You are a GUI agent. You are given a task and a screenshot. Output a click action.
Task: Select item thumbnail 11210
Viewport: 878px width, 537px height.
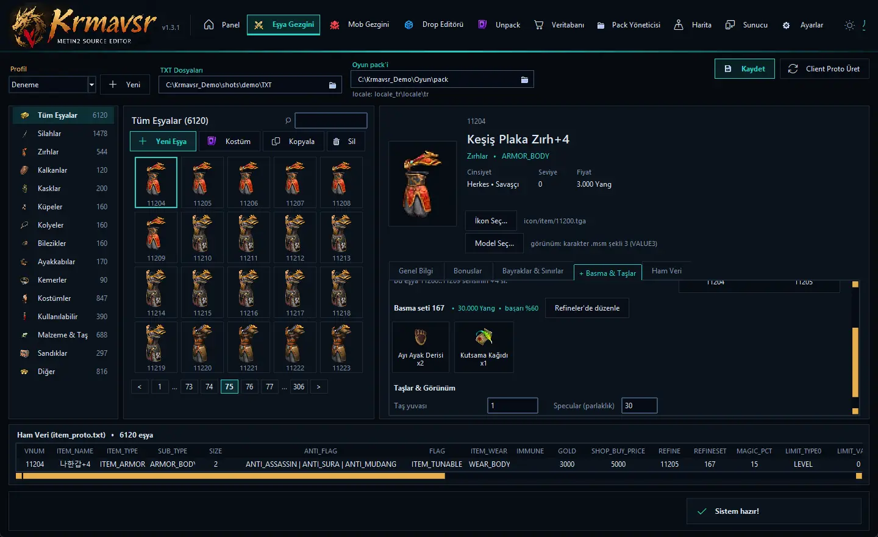pyautogui.click(x=202, y=237)
